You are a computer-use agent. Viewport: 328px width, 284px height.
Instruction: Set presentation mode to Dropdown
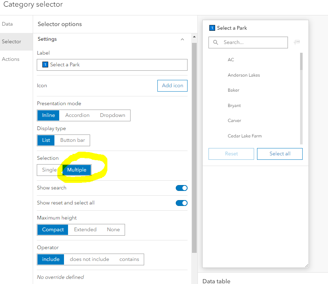(x=113, y=115)
